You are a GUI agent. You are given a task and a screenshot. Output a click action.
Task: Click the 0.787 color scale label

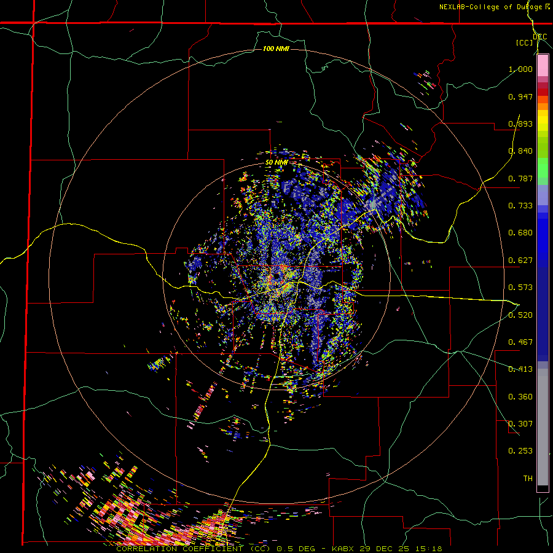click(520, 178)
